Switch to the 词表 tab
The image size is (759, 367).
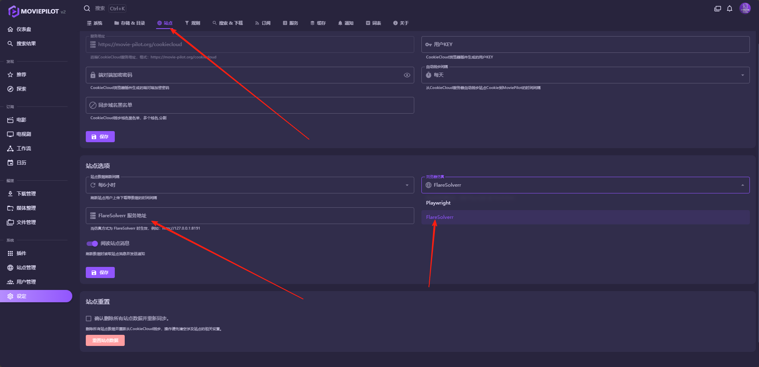click(x=373, y=23)
